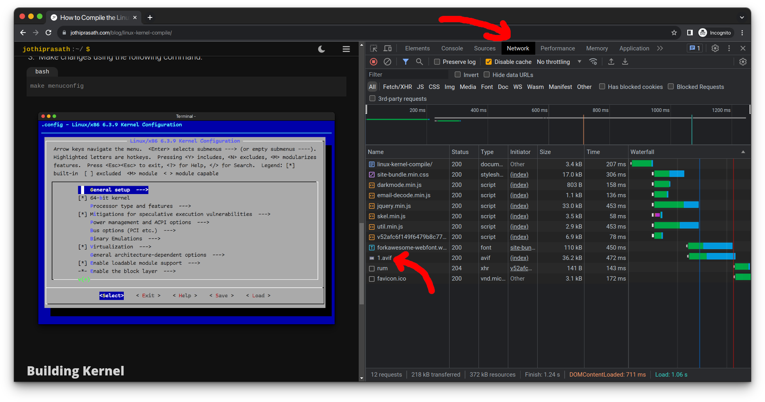Viewport: 765px width, 402px height.
Task: Uncheck the Disable cache checkbox
Action: pos(488,62)
